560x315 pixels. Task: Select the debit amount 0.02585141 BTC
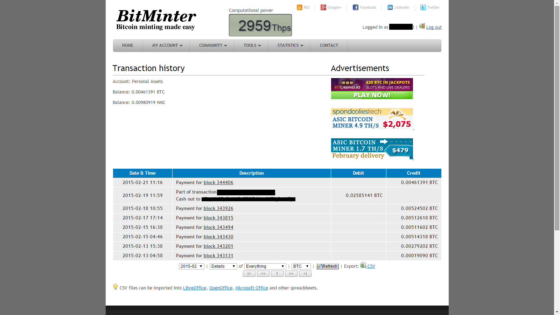[x=364, y=196]
